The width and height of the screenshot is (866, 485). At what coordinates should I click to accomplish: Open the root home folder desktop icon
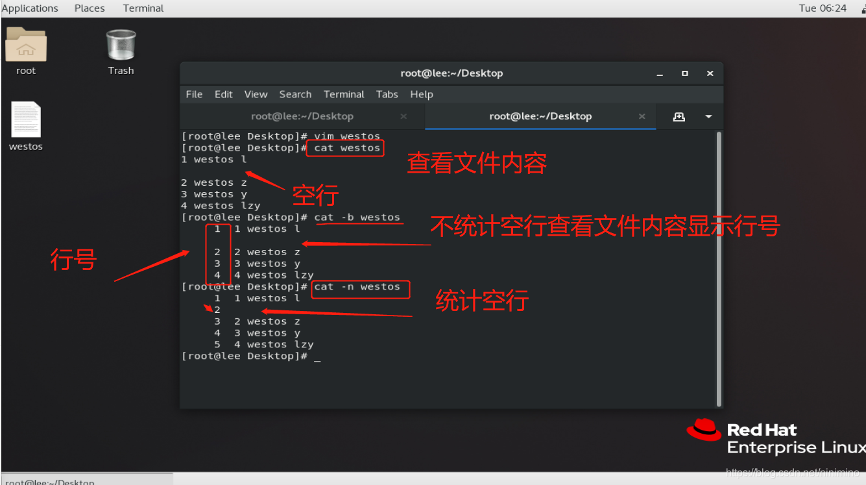point(26,51)
